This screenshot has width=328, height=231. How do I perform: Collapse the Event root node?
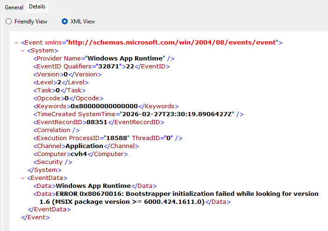click(16, 43)
